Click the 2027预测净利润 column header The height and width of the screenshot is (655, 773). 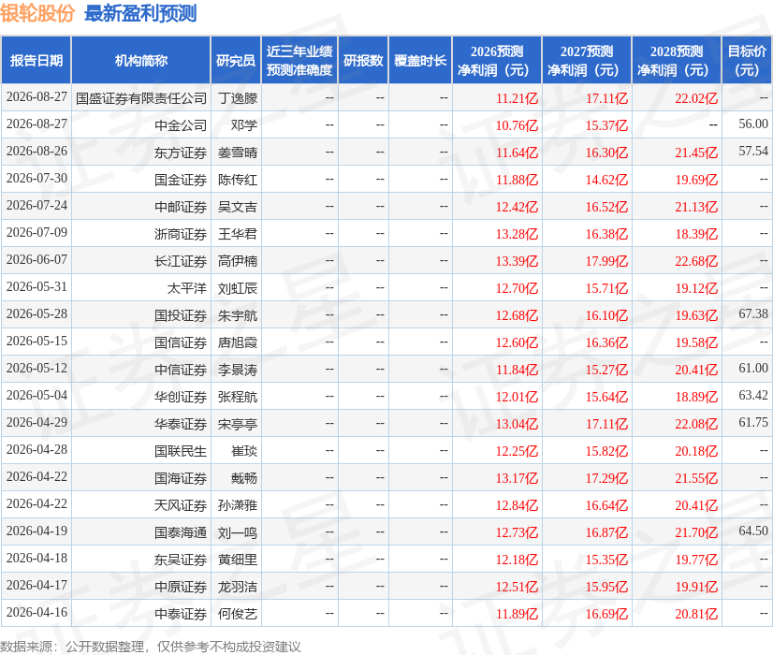pyautogui.click(x=587, y=60)
